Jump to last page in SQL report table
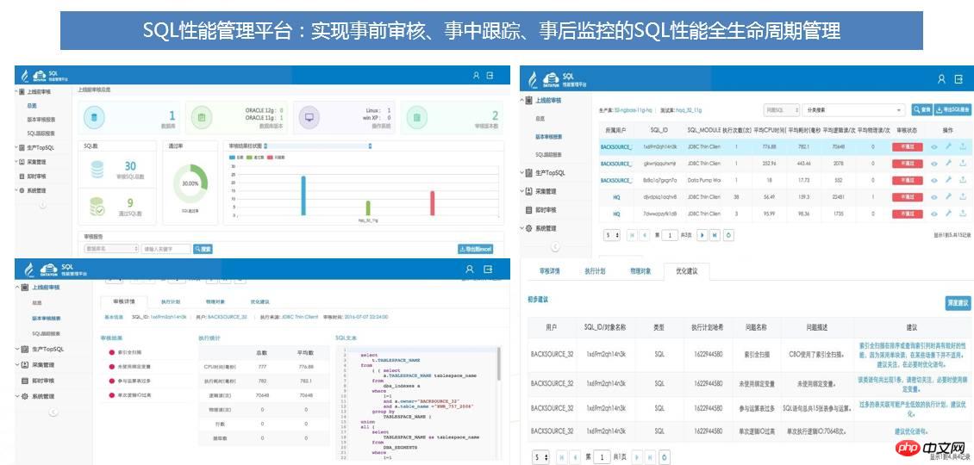Viewport: 974px width, 465px height. click(x=715, y=236)
